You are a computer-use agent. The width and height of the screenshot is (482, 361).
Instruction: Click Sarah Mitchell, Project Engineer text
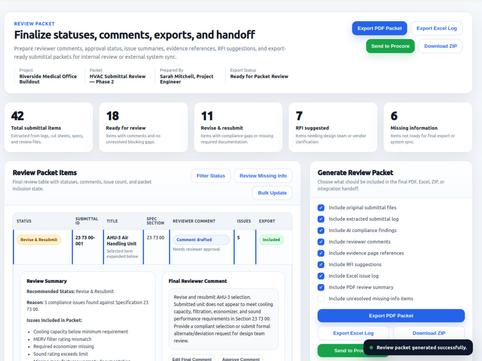click(187, 79)
